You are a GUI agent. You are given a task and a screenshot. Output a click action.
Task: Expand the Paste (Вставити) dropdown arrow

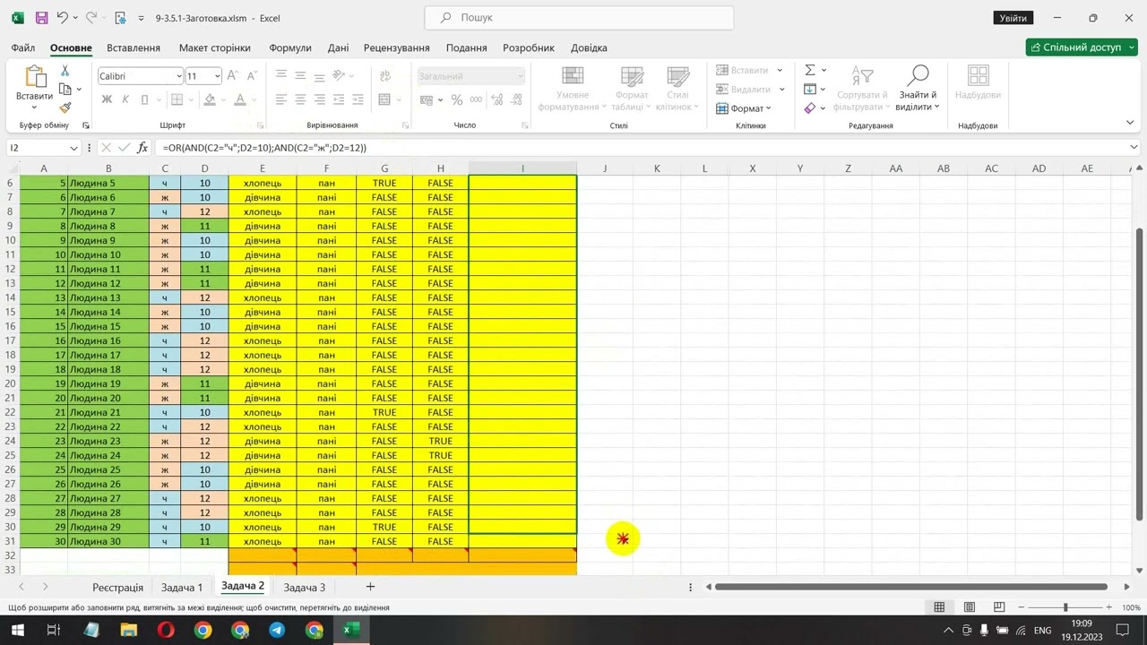34,107
